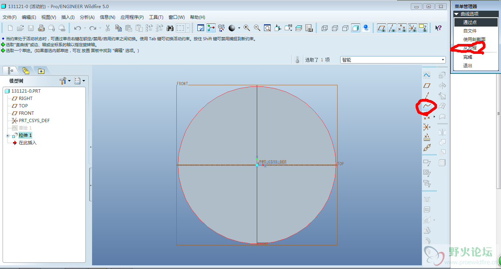
Task: Click the Repaint screen icon
Action: 201,28
